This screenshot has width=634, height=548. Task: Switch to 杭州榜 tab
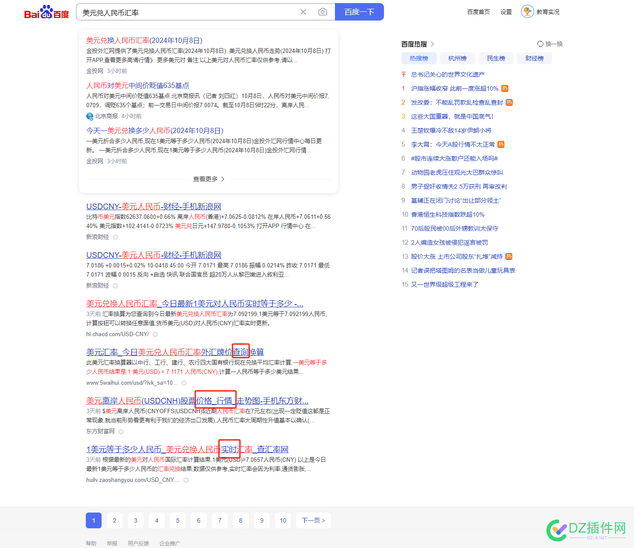pos(458,58)
